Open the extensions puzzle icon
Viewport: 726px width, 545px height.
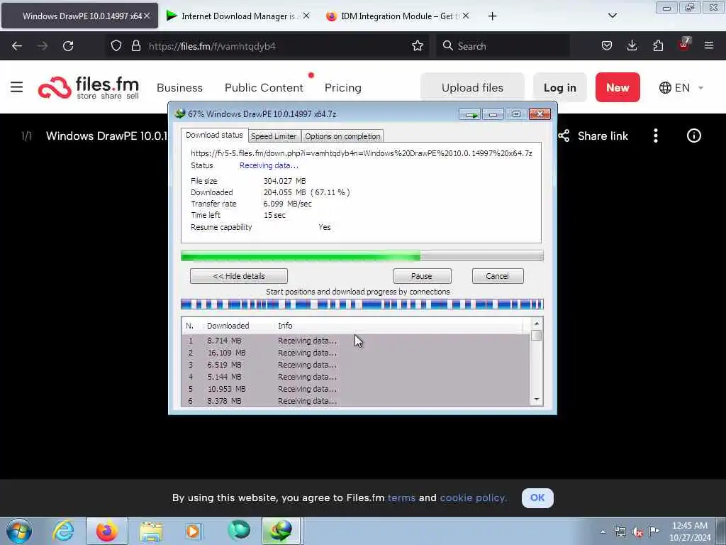tap(658, 46)
